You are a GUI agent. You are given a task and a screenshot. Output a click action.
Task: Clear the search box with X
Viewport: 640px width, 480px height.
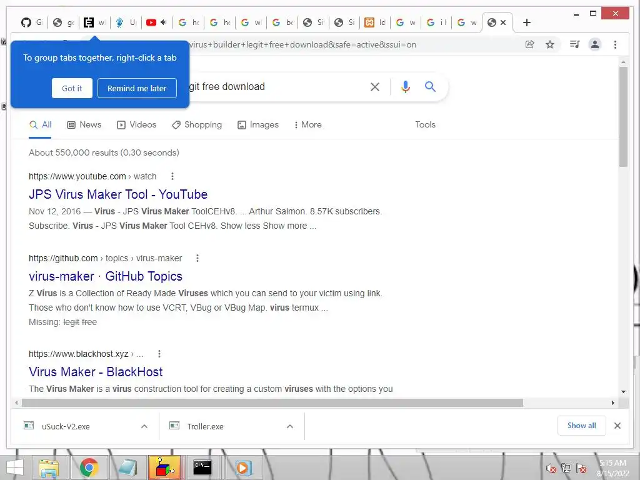[x=375, y=86]
